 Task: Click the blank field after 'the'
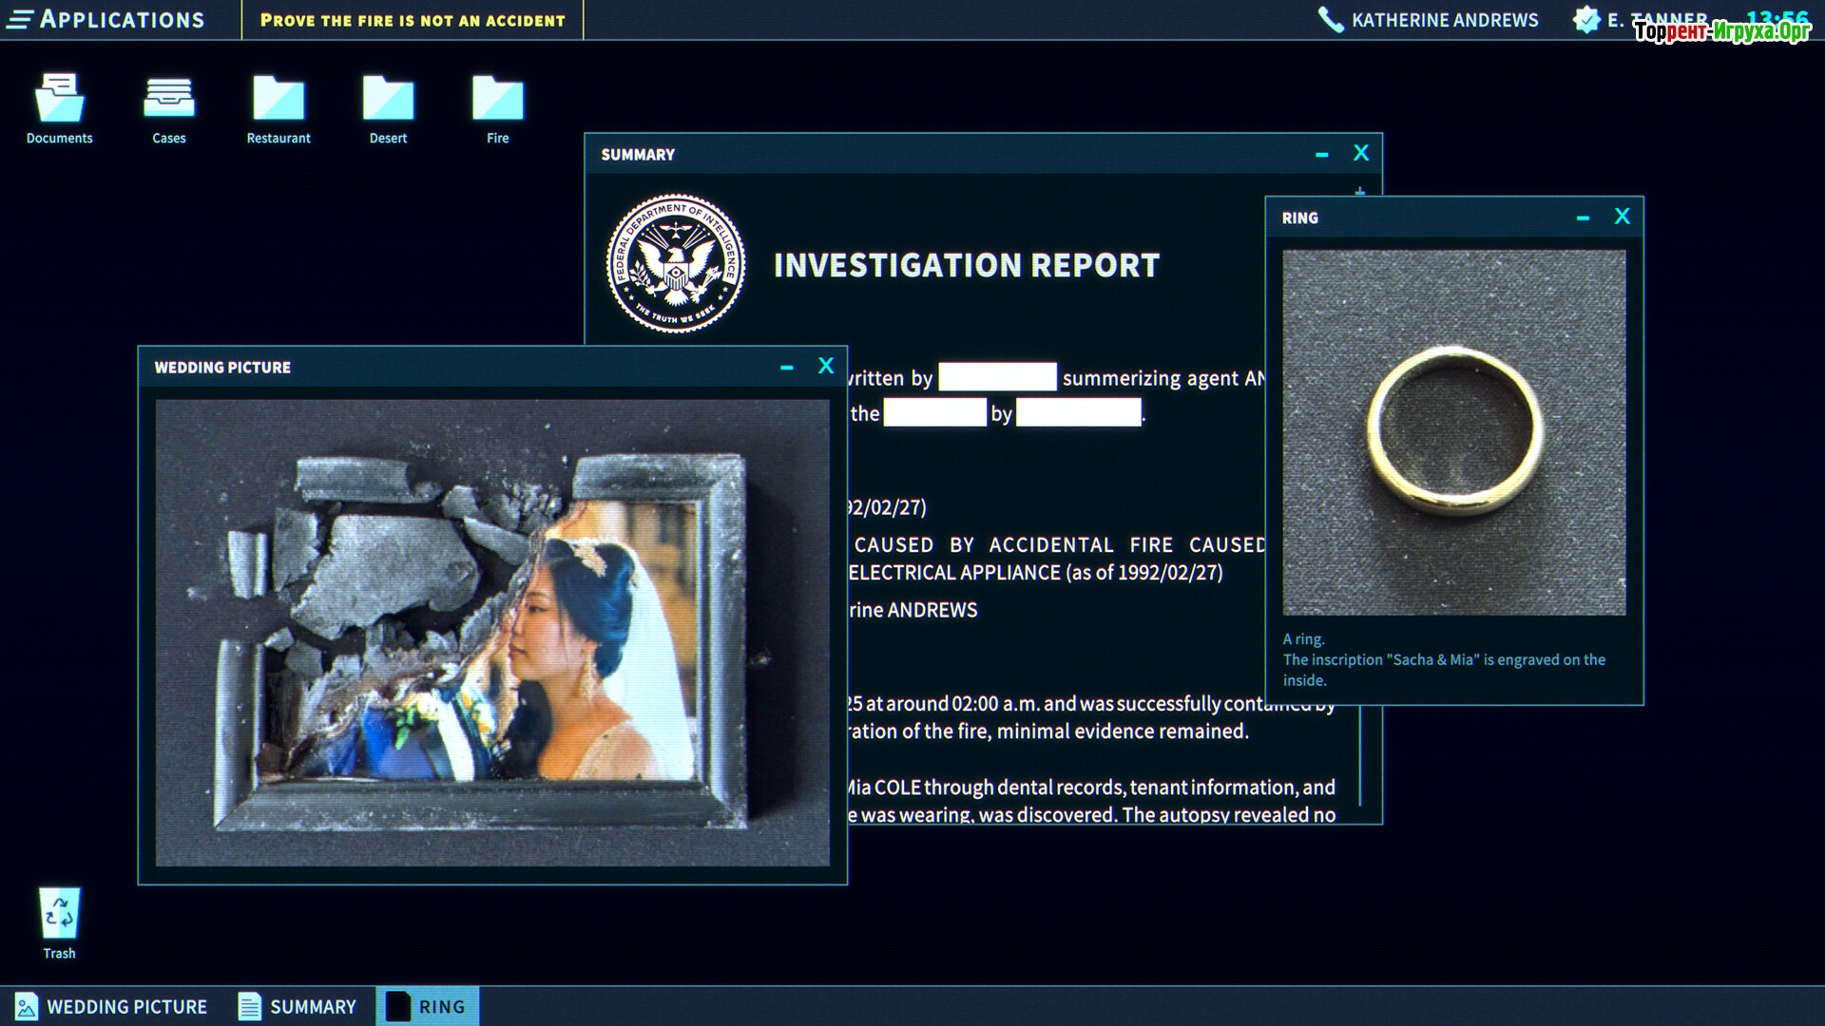934,412
